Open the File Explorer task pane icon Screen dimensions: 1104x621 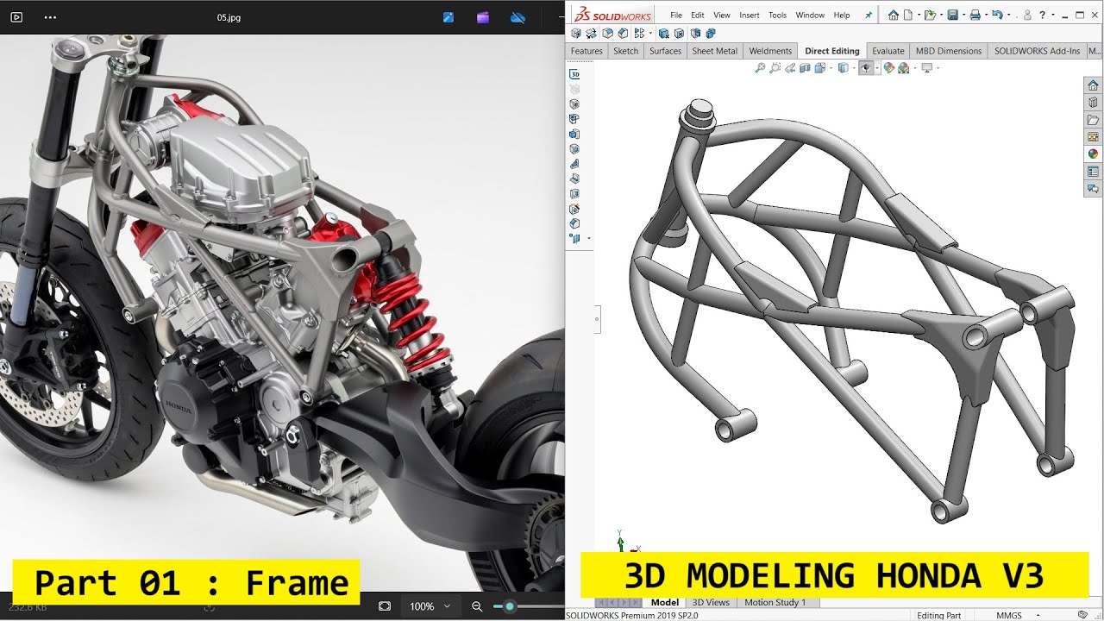pos(1093,120)
